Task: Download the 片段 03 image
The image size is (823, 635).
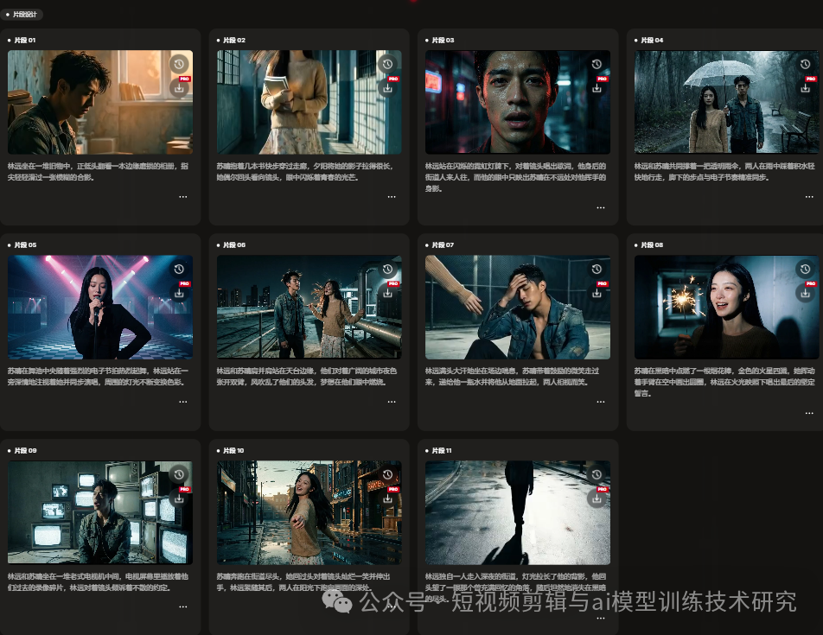Action: coord(597,88)
